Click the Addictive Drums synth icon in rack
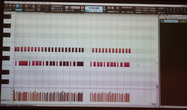 coord(162,21)
